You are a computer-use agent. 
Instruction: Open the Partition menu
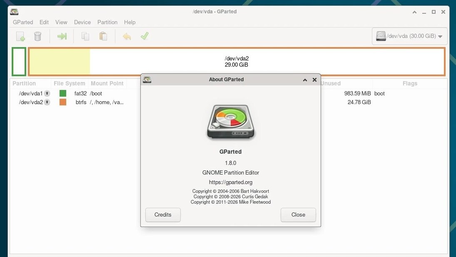pos(107,22)
